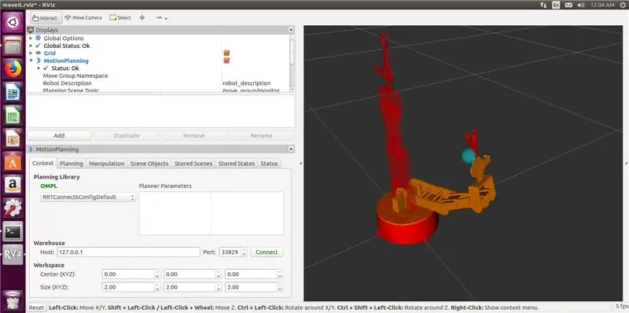
Task: Click the teal interactive marker sphere
Action: coord(468,156)
